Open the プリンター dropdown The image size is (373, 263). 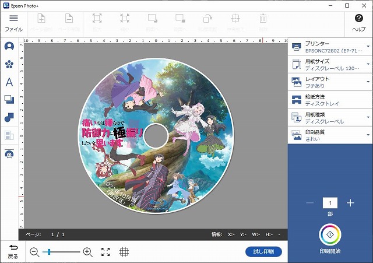(x=330, y=47)
